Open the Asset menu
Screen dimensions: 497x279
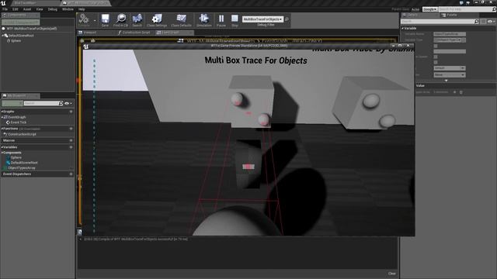click(x=27, y=9)
